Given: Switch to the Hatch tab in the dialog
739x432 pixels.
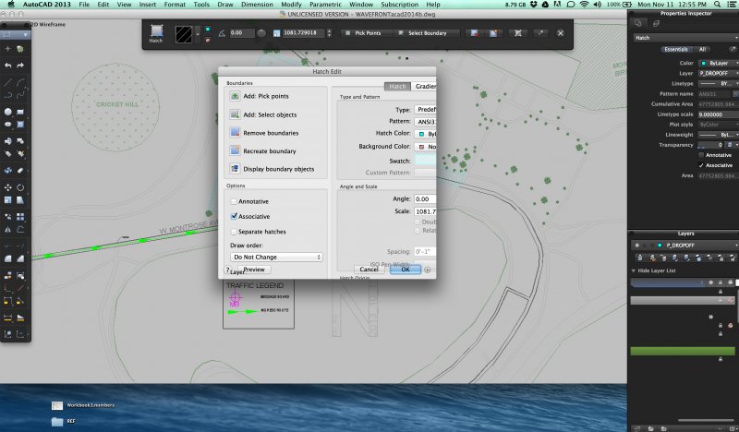Looking at the screenshot, I should [x=397, y=86].
